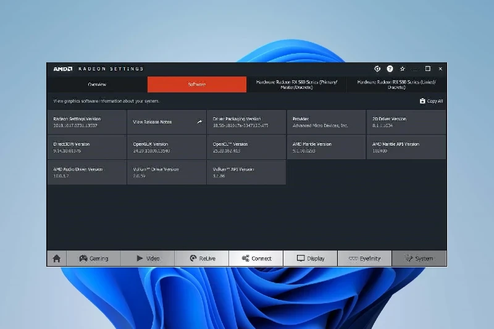The image size is (494, 329).
Task: Open the Display section
Action: pos(311,259)
